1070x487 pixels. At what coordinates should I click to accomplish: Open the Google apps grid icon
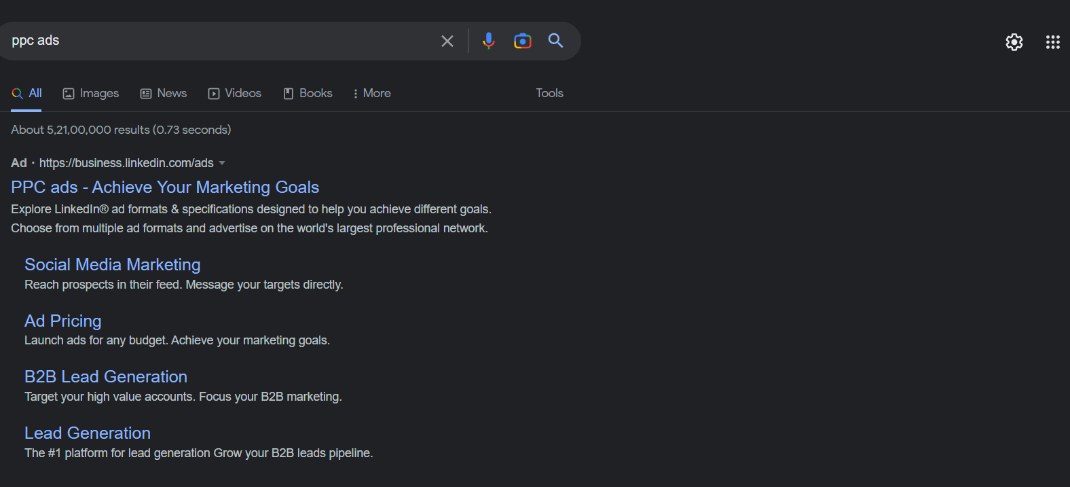[1052, 42]
